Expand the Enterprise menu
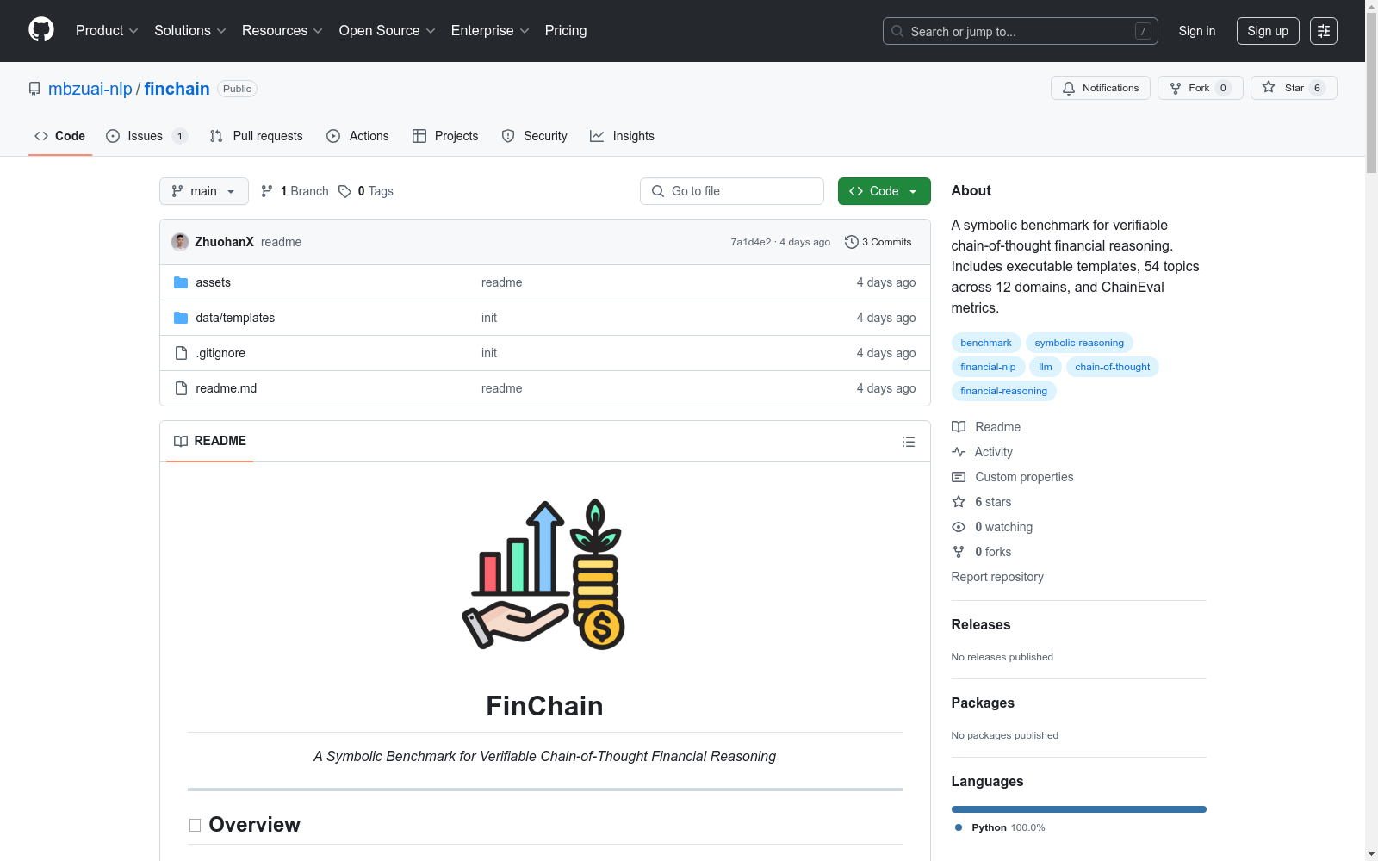1378x861 pixels. (490, 30)
